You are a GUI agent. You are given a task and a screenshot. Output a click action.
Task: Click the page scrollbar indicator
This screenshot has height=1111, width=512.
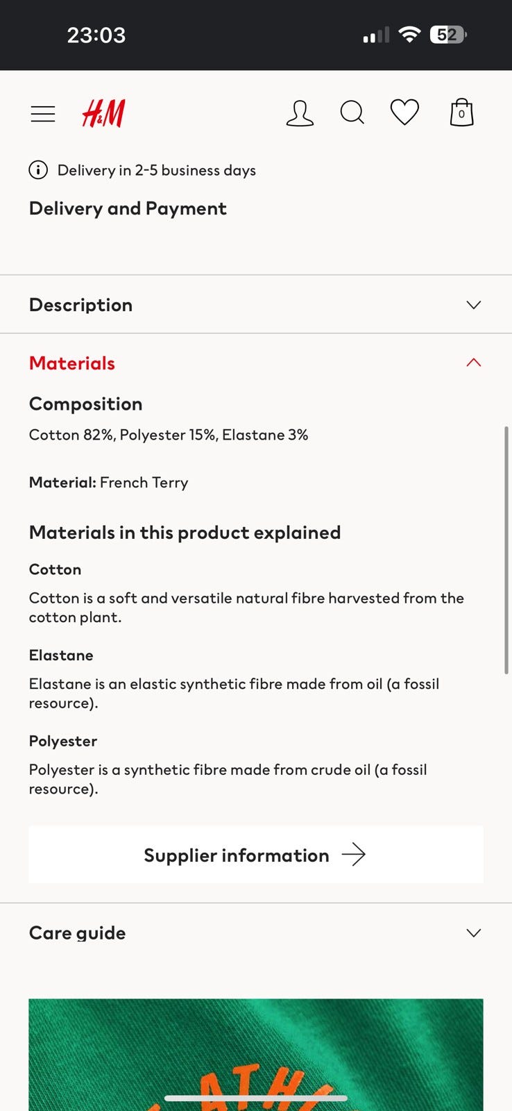coord(506,549)
